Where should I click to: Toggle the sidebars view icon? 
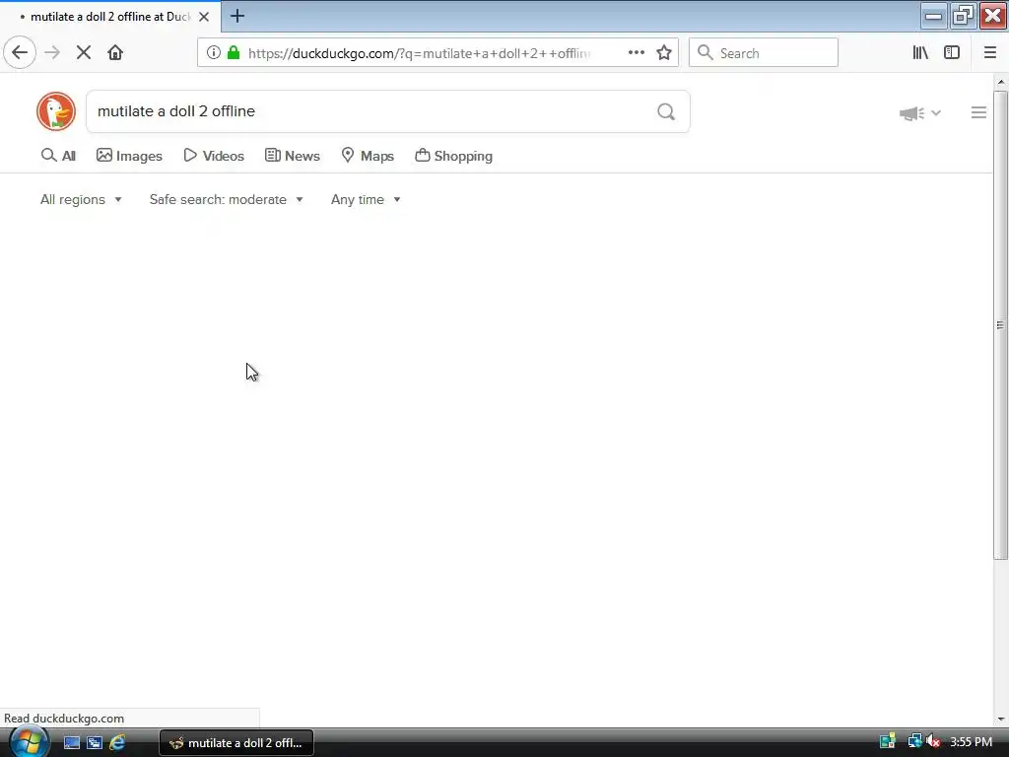[x=952, y=53]
